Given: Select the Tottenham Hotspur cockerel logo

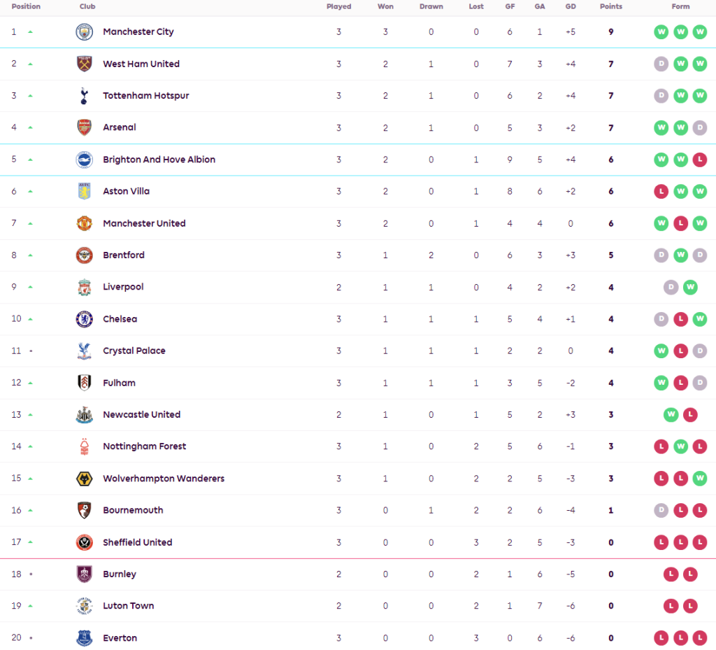Looking at the screenshot, I should click(x=84, y=96).
